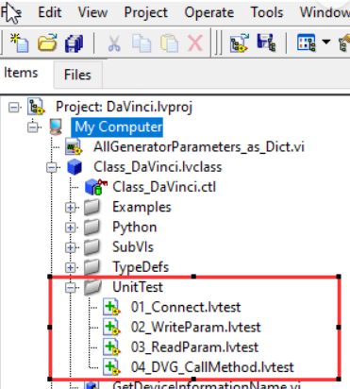The height and width of the screenshot is (389, 350).
Task: Open the Project menu
Action: point(145,12)
